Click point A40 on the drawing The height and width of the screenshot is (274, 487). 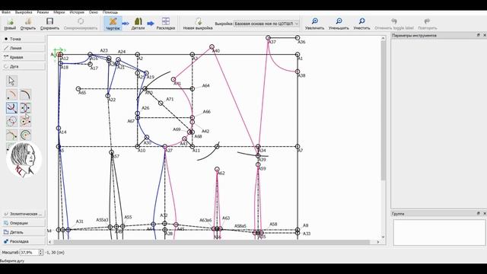coord(212,47)
